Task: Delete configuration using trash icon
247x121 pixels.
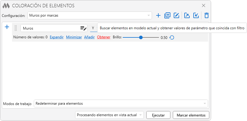Action: (x=207, y=15)
